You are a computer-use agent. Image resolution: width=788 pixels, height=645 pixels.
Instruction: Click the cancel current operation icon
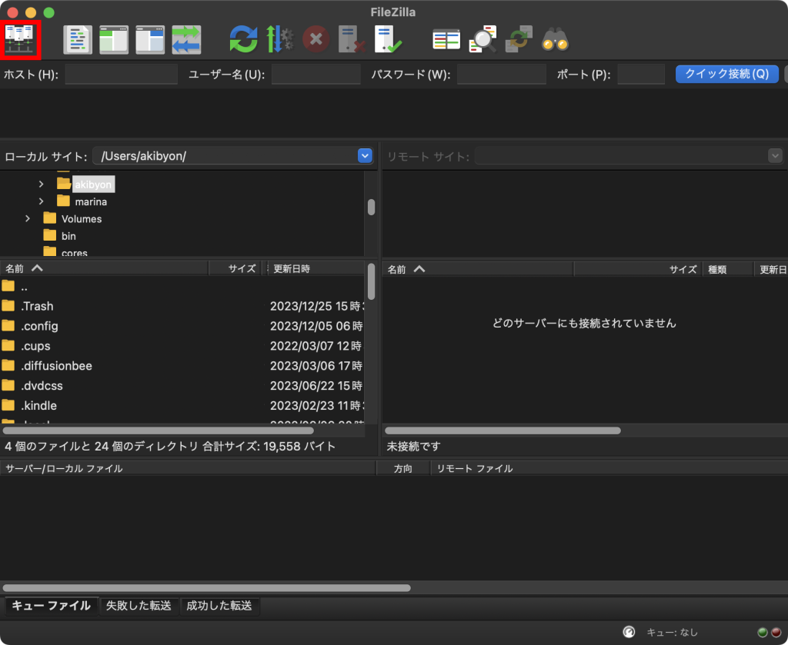(316, 39)
